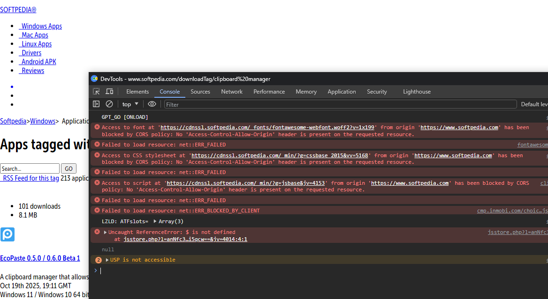Click the EcoPaste app icon

8,234
